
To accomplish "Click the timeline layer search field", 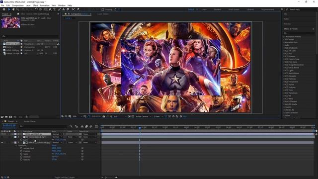I will [43, 126].
